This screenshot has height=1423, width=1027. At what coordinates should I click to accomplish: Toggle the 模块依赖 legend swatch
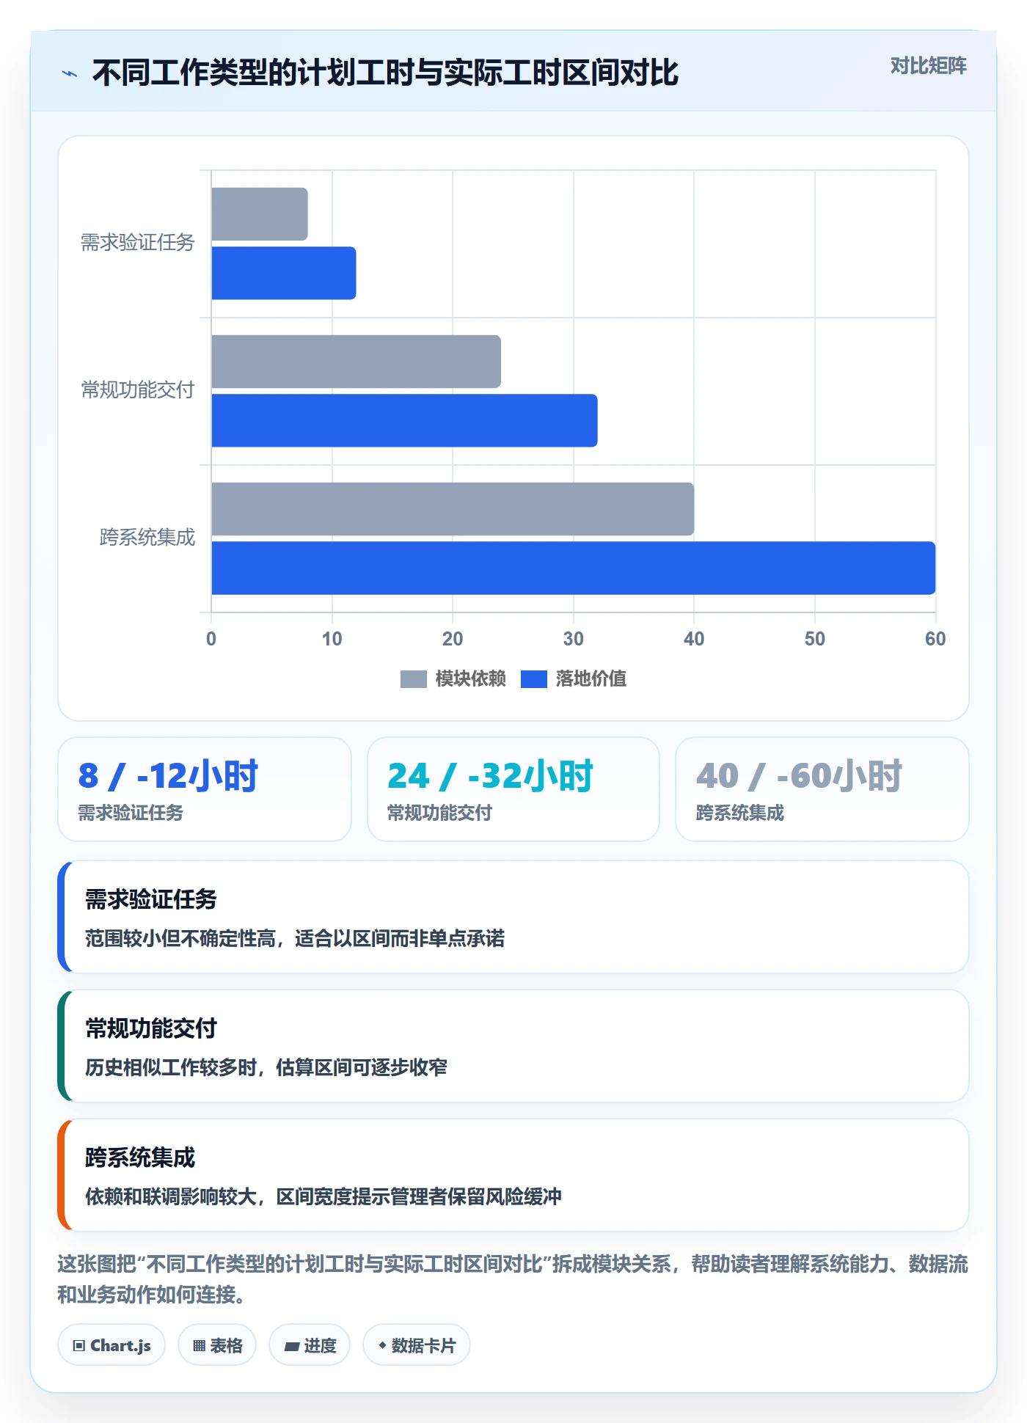point(413,679)
